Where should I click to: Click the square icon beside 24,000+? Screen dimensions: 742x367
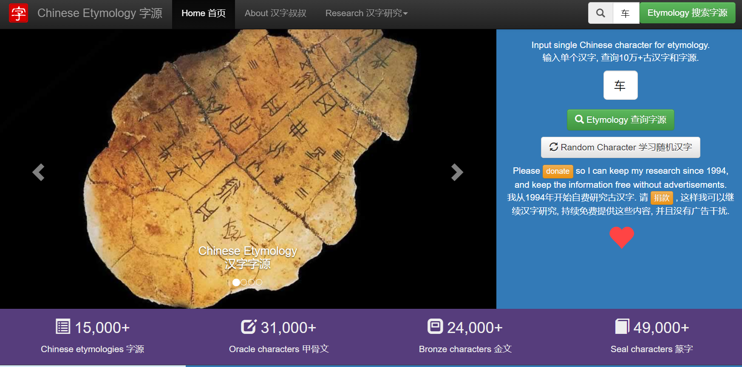435,326
